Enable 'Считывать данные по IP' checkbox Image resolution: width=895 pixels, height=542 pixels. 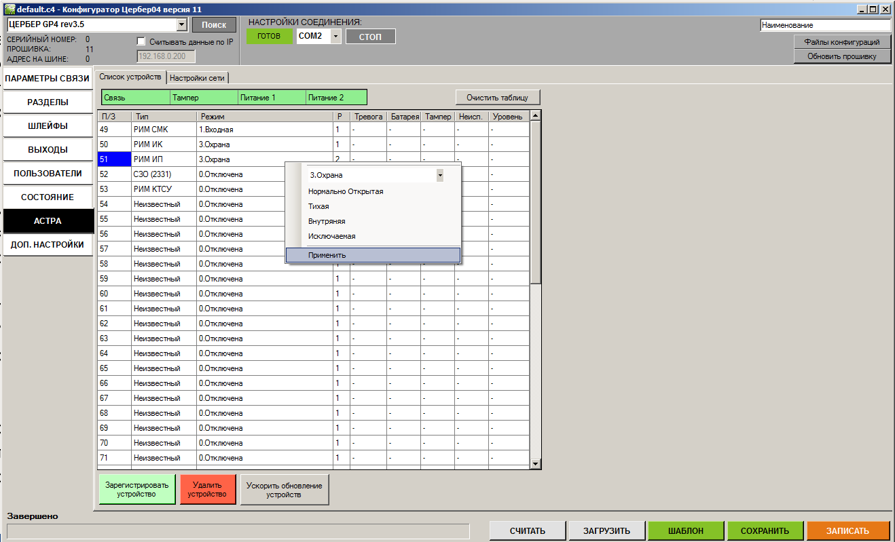pyautogui.click(x=141, y=41)
